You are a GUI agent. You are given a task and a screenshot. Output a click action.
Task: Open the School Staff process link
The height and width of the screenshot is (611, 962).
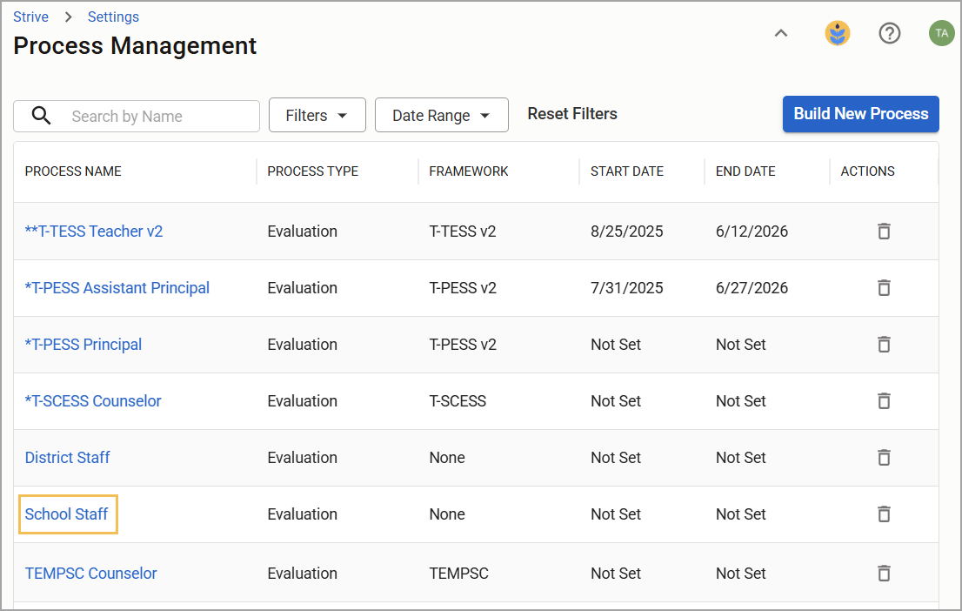tap(66, 514)
